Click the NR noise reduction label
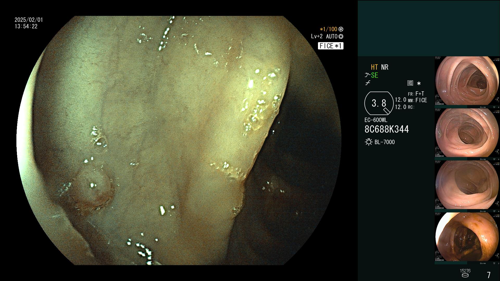This screenshot has height=281, width=500. [385, 67]
